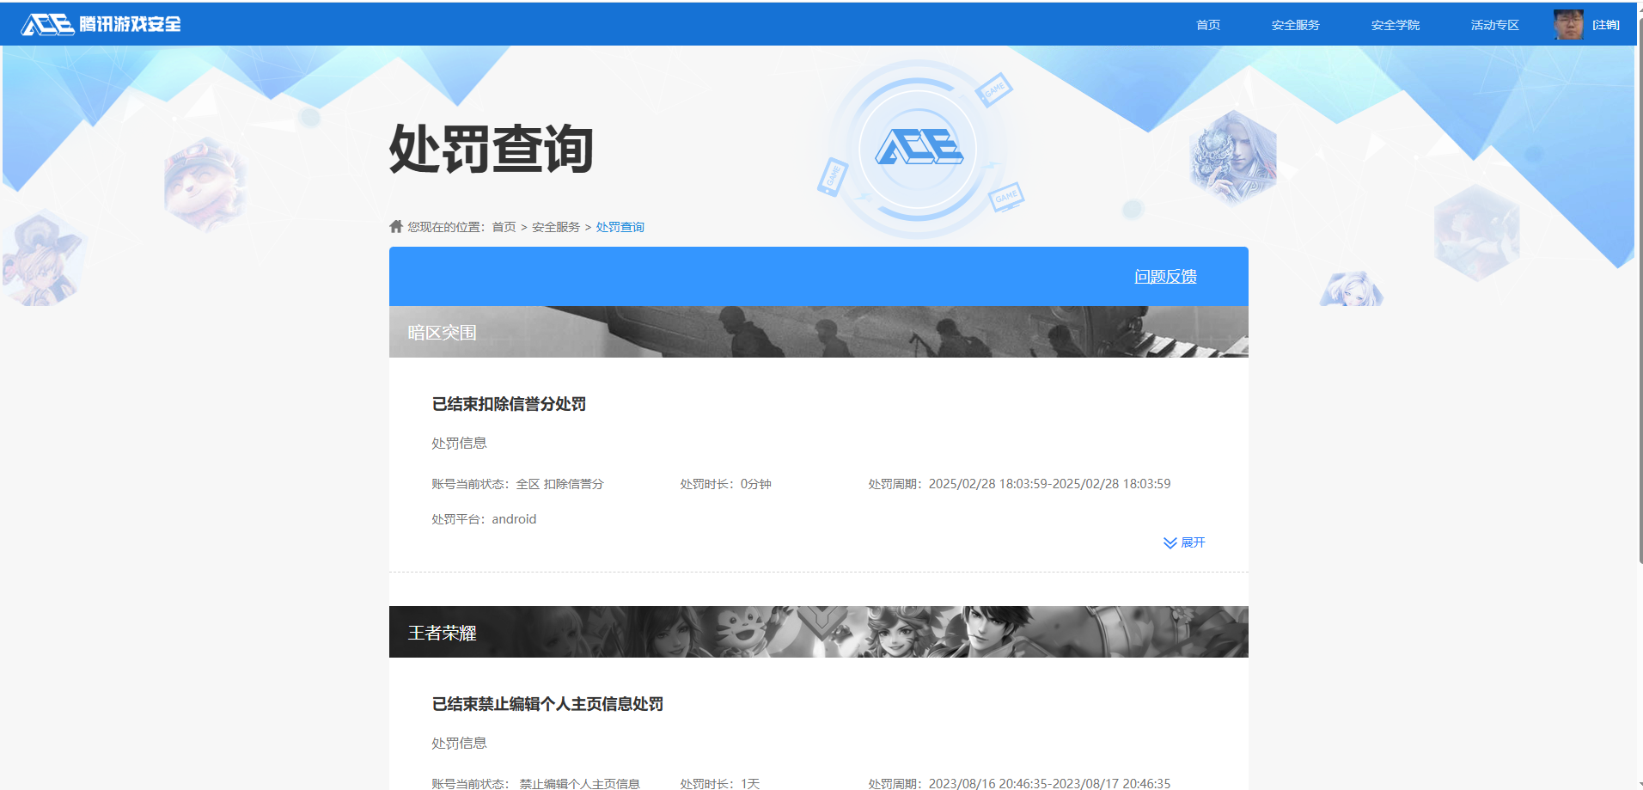Click the 问题反馈 feedback button
Screen dimensions: 1643x790
coord(1166,276)
